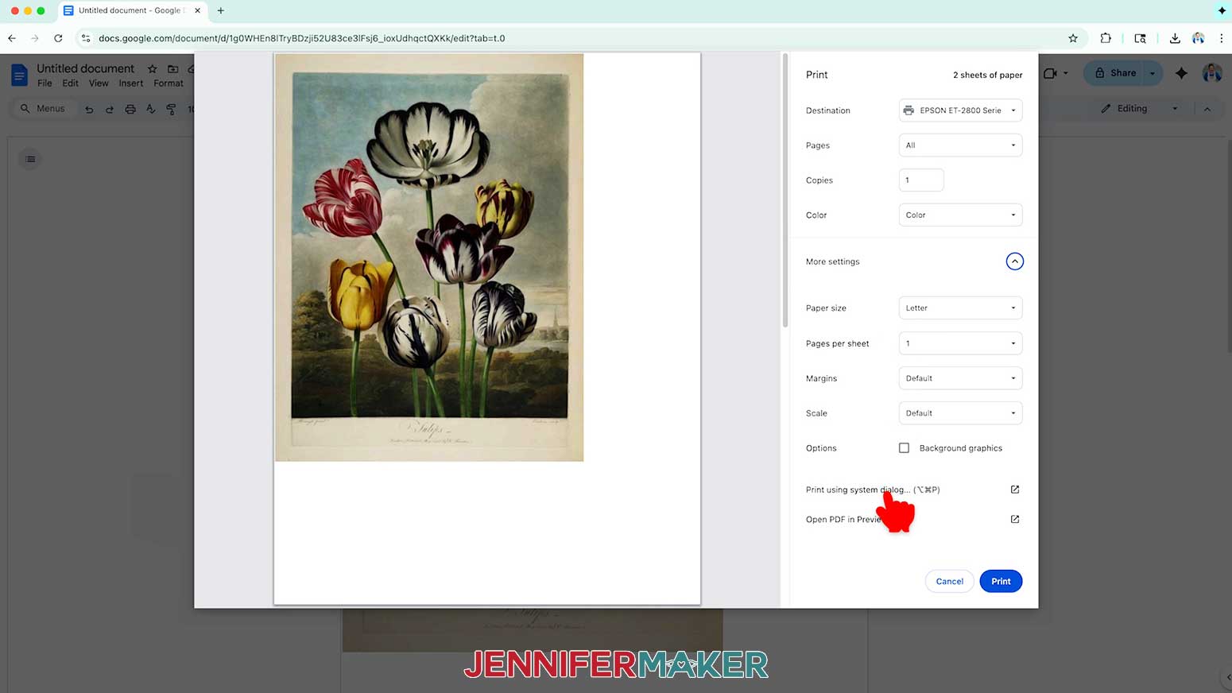Open the Chrome extensions puzzle icon
The height and width of the screenshot is (693, 1232).
click(1106, 38)
